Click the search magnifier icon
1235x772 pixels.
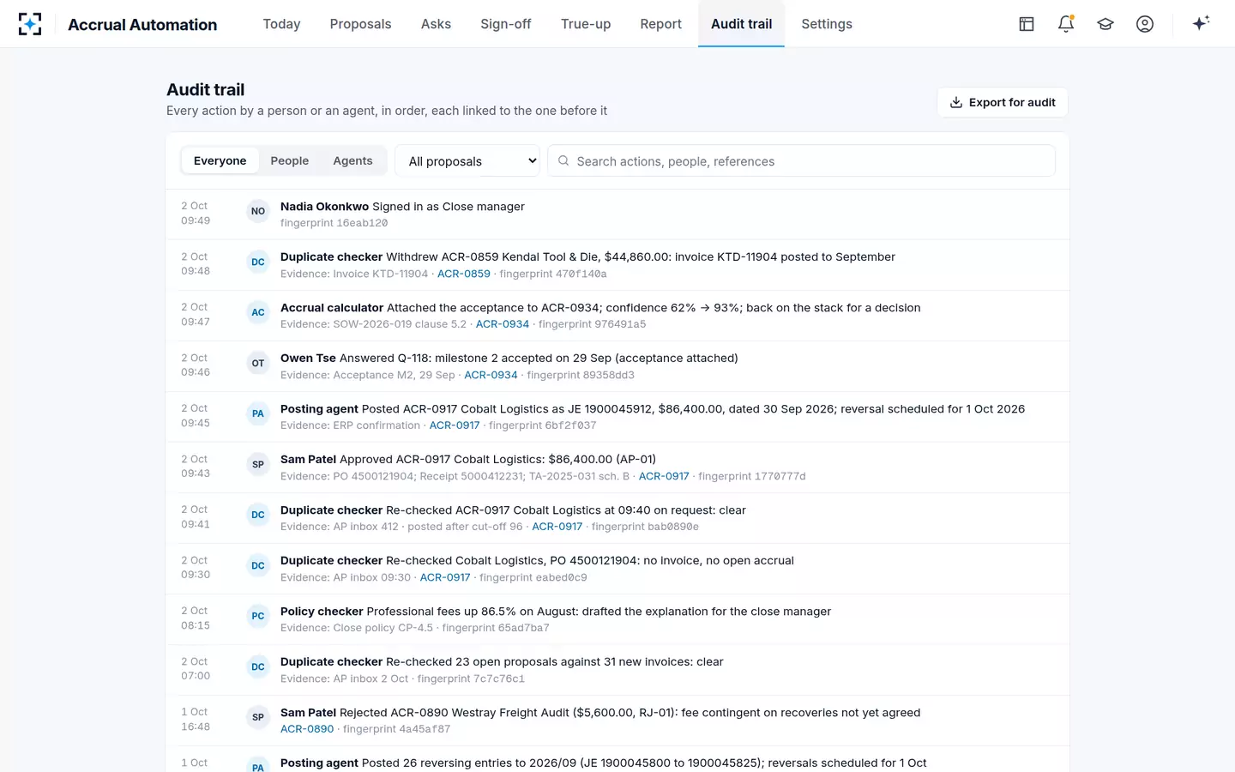(x=563, y=160)
